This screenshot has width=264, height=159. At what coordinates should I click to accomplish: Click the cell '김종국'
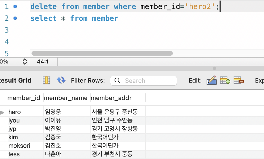point(67,137)
